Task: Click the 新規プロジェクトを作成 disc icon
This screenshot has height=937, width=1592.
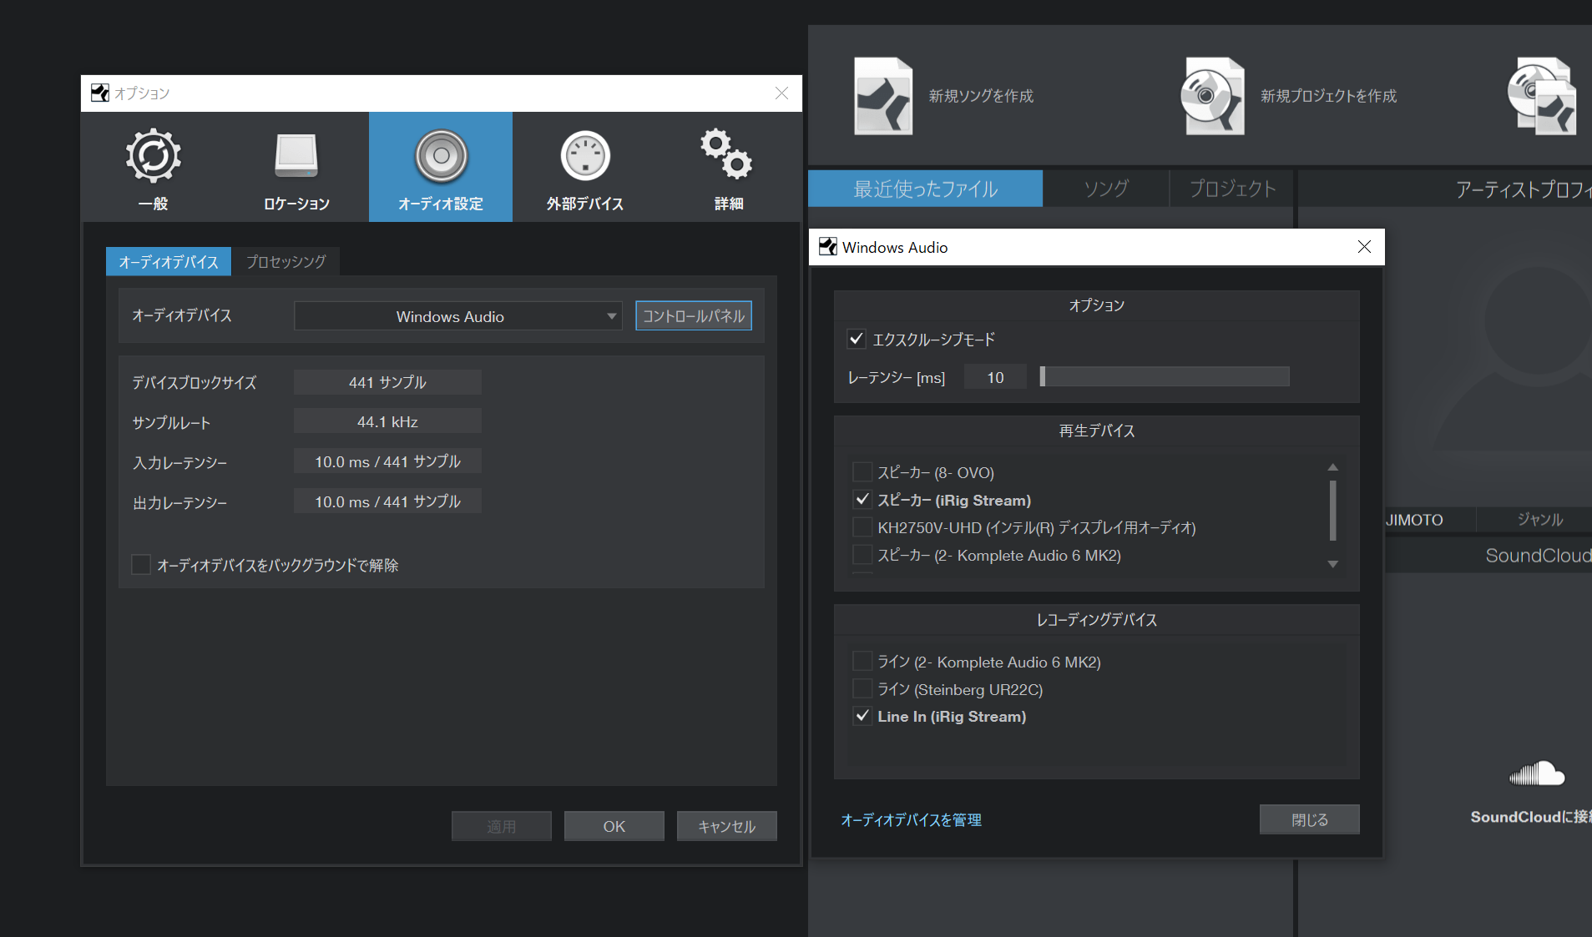Action: click(1212, 96)
